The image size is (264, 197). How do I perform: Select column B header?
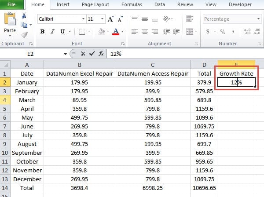point(80,65)
